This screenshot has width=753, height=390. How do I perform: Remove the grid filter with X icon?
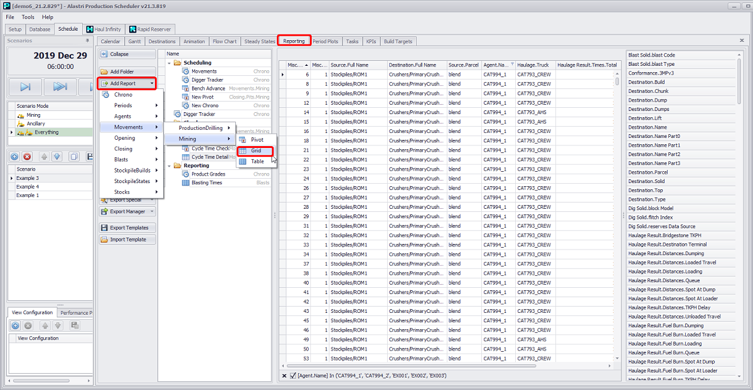click(x=284, y=376)
